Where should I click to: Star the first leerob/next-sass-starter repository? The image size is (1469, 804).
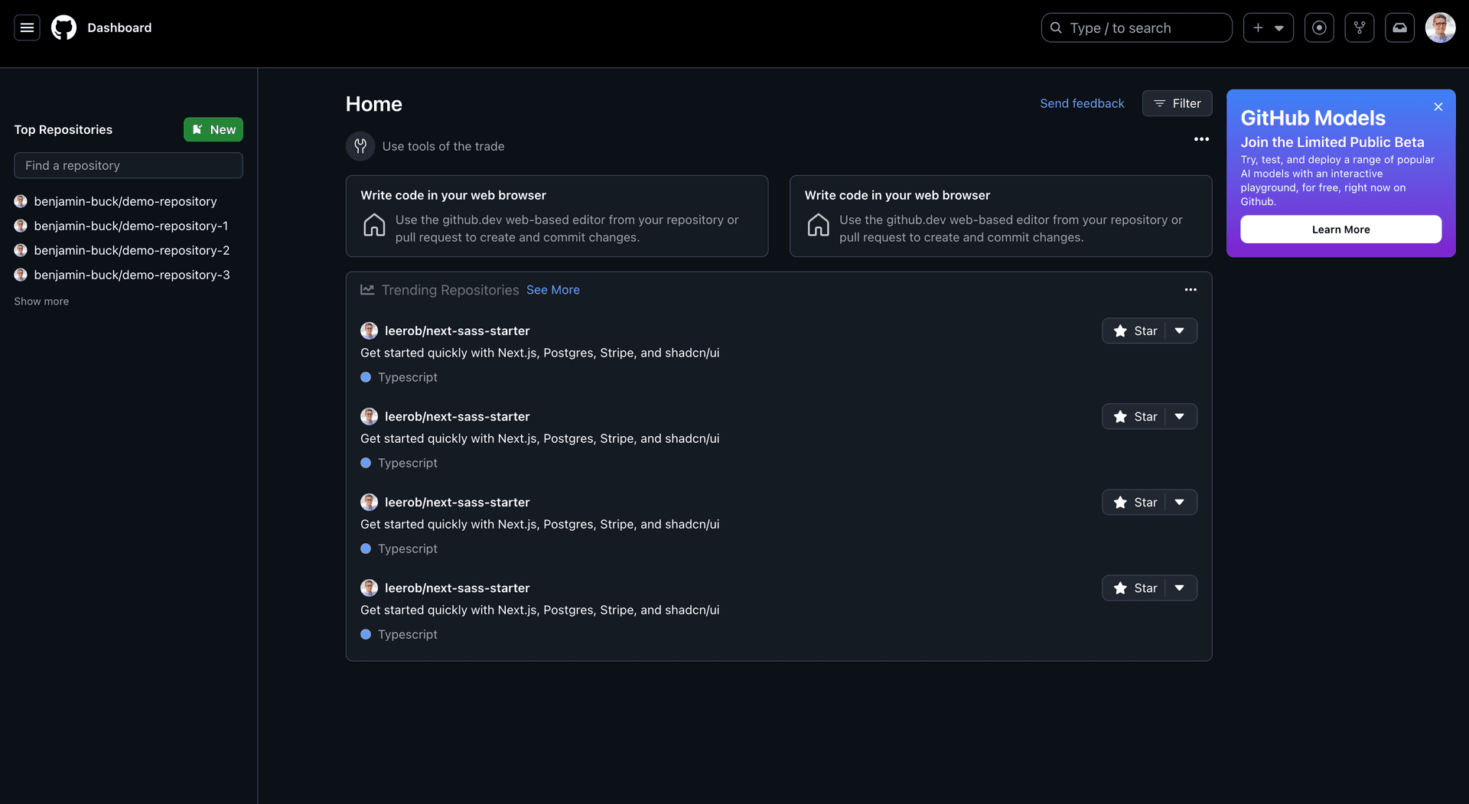[1135, 330]
